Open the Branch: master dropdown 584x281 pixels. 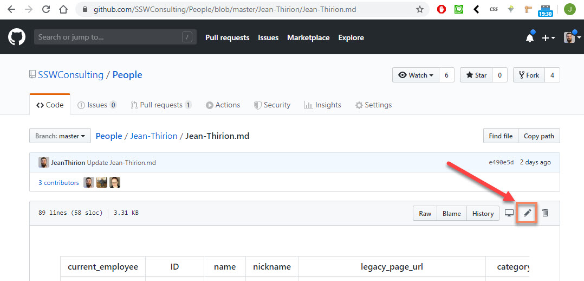pyautogui.click(x=60, y=136)
